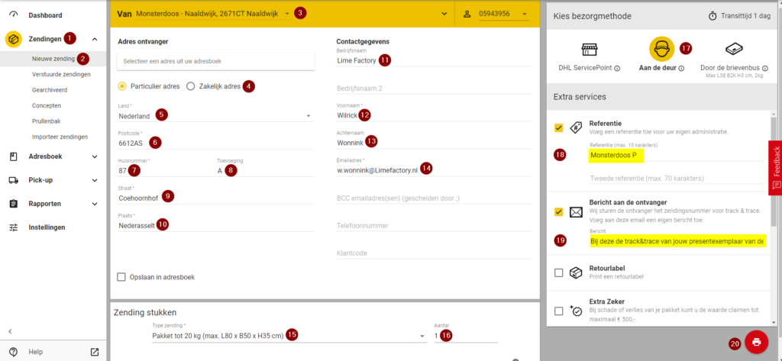Go to Instellingen in sidebar
The height and width of the screenshot is (361, 782).
(x=47, y=227)
